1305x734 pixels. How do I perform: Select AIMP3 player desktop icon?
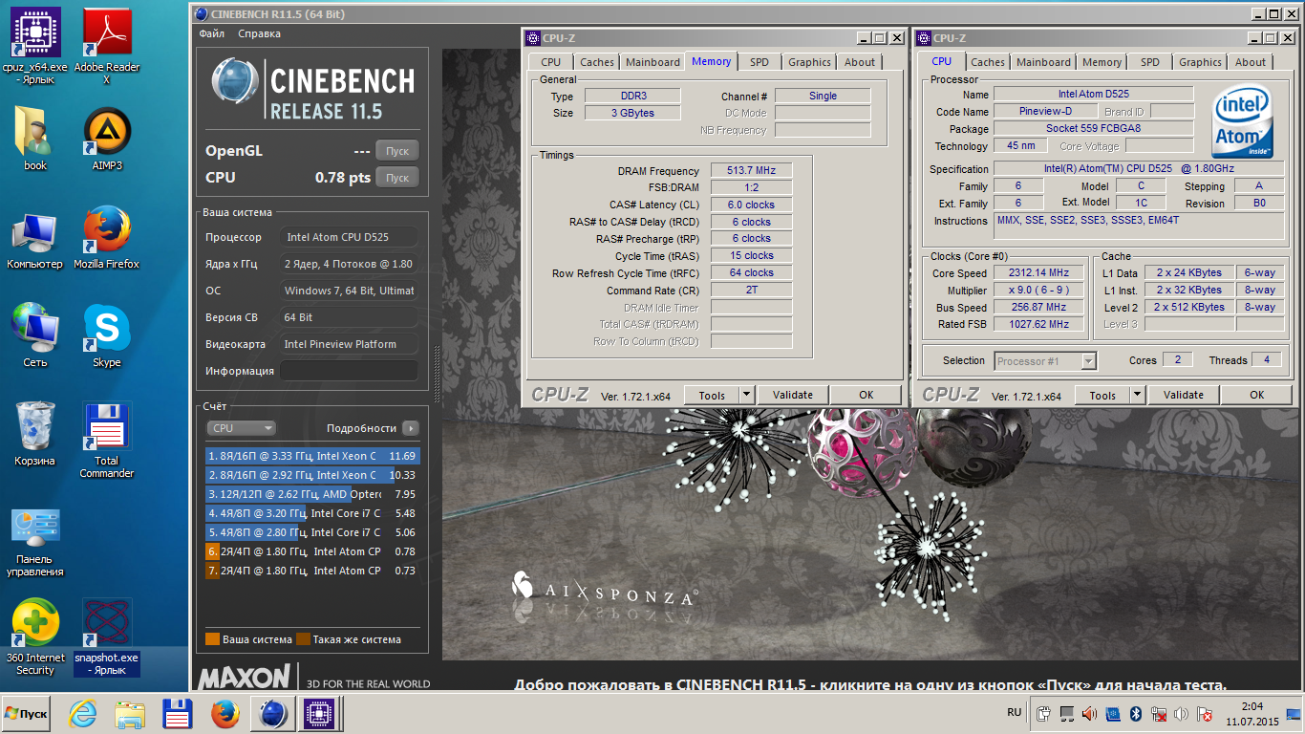tap(107, 139)
